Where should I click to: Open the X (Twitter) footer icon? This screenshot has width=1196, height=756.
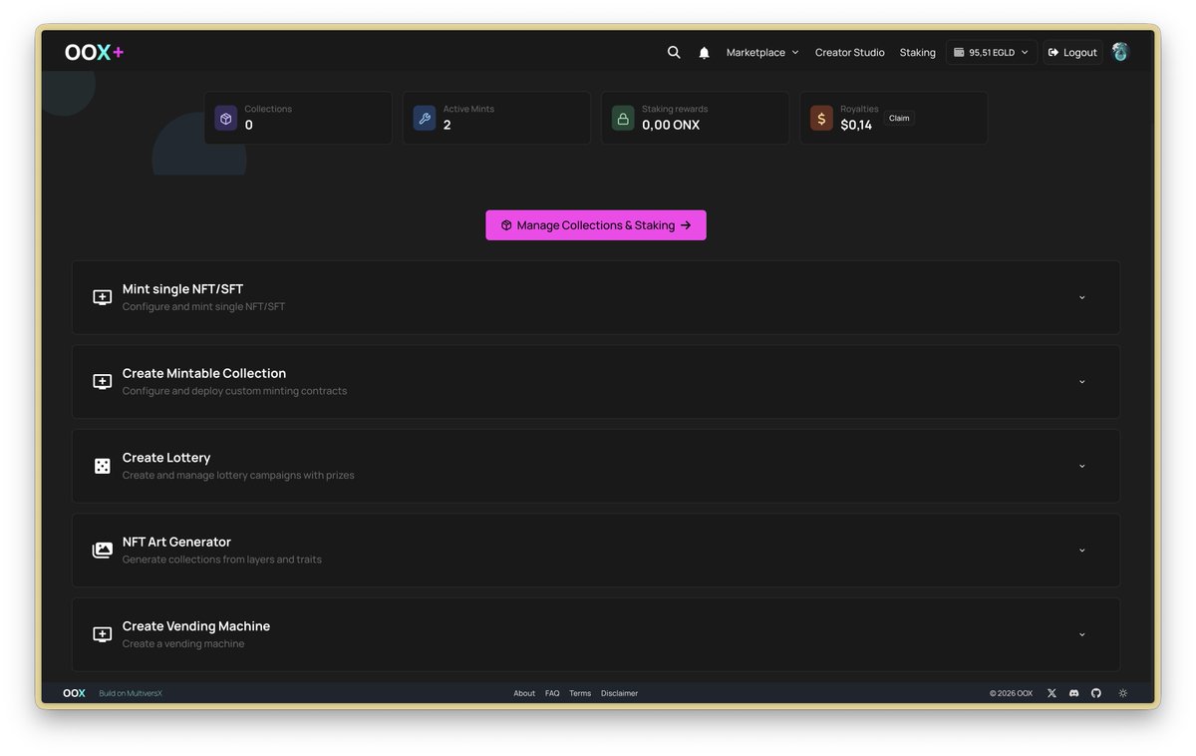tap(1051, 693)
